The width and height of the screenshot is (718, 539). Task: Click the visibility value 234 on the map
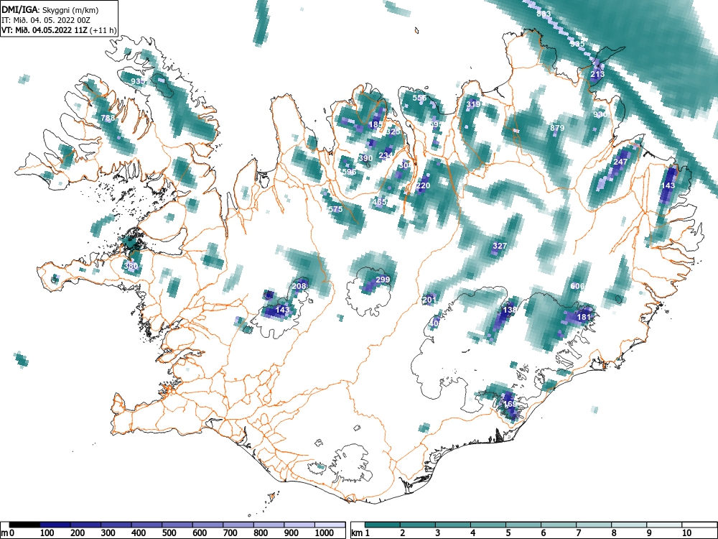pyautogui.click(x=386, y=155)
